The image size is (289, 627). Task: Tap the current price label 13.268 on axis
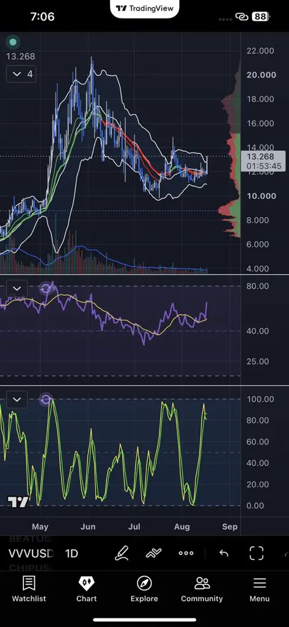pyautogui.click(x=263, y=161)
